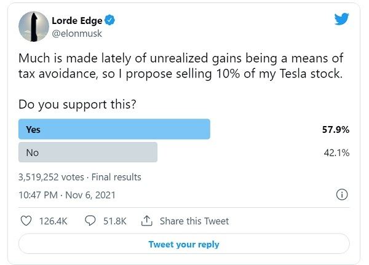Click the "Do you support this?" question text

(77, 105)
